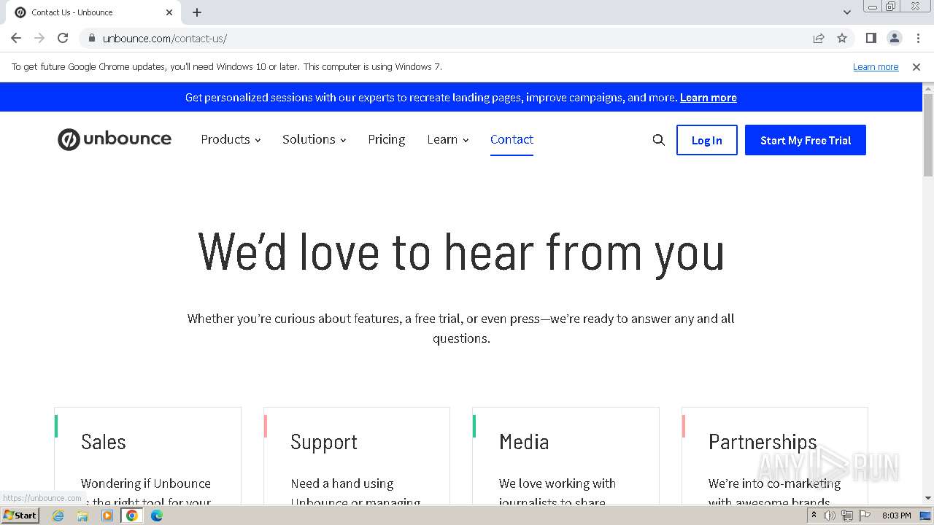Dismiss the Chrome update notification bar
This screenshot has width=934, height=525.
tap(916, 66)
